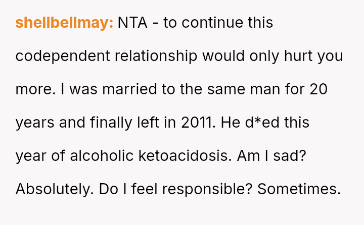The width and height of the screenshot is (364, 225).
Task: Click the word 'years' starting the fourth line
Action: (32, 123)
